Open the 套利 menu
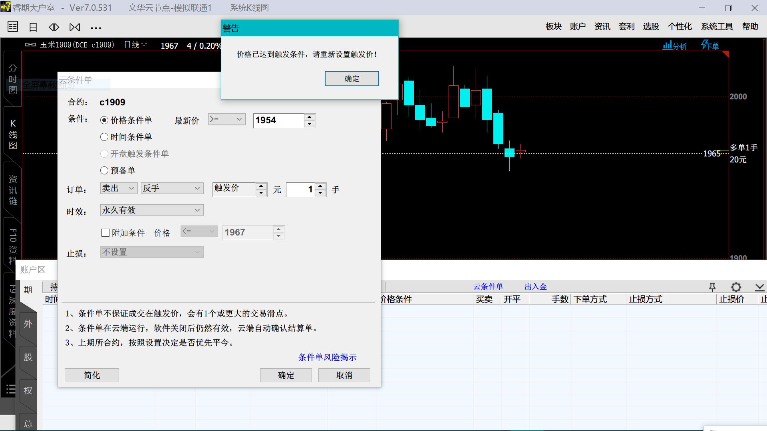This screenshot has width=767, height=431. coord(626,26)
